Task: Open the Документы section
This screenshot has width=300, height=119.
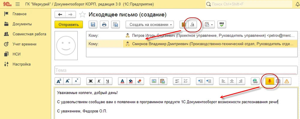Action: [x=22, y=24]
